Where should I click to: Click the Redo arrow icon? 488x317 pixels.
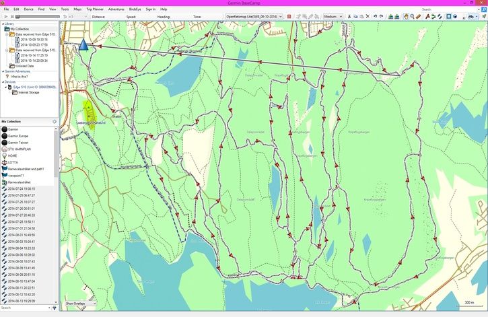381,16
